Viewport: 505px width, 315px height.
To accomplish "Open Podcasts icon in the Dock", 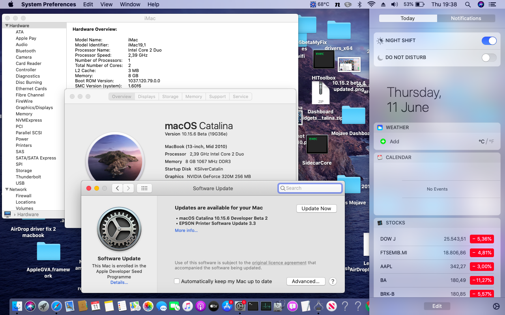I will 200,306.
